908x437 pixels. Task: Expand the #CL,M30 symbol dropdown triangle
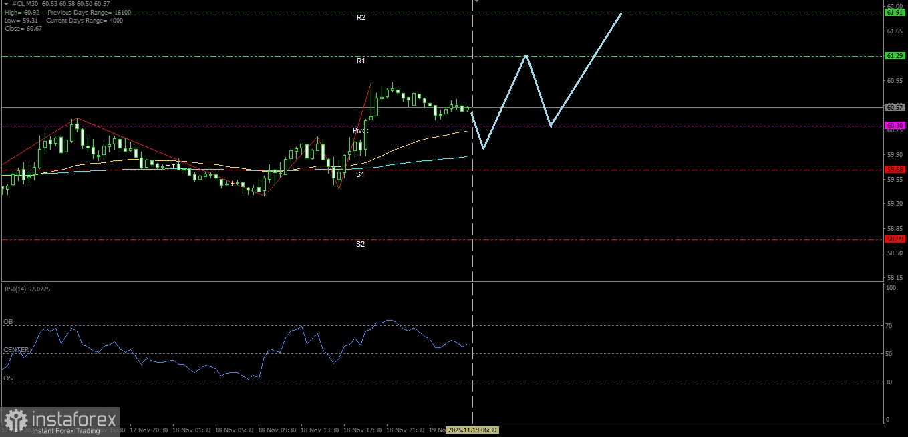[x=5, y=3]
